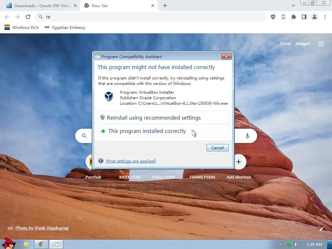
Task: Open the Extensions puzzle piece menu
Action: (294, 17)
